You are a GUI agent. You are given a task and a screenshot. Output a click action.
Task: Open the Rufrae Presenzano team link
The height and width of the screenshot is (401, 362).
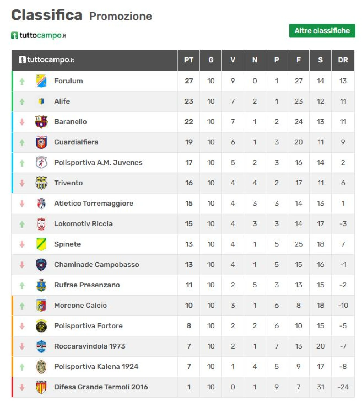point(87,285)
